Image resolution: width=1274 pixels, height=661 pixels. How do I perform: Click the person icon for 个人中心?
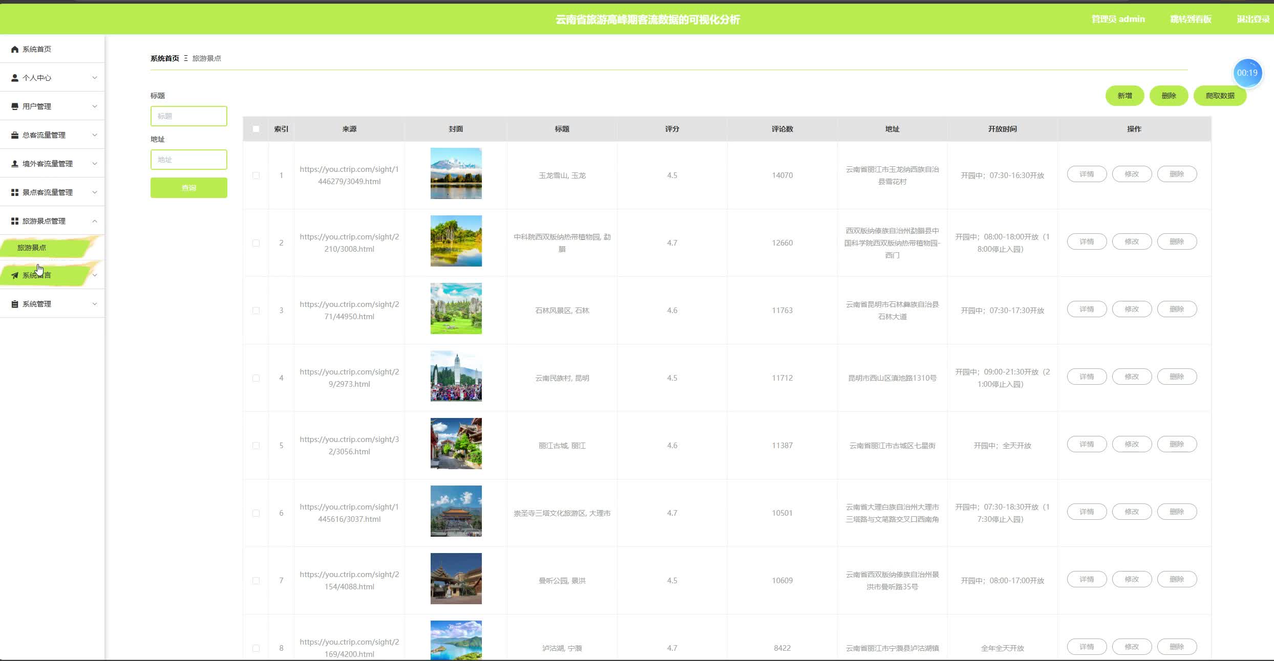15,78
